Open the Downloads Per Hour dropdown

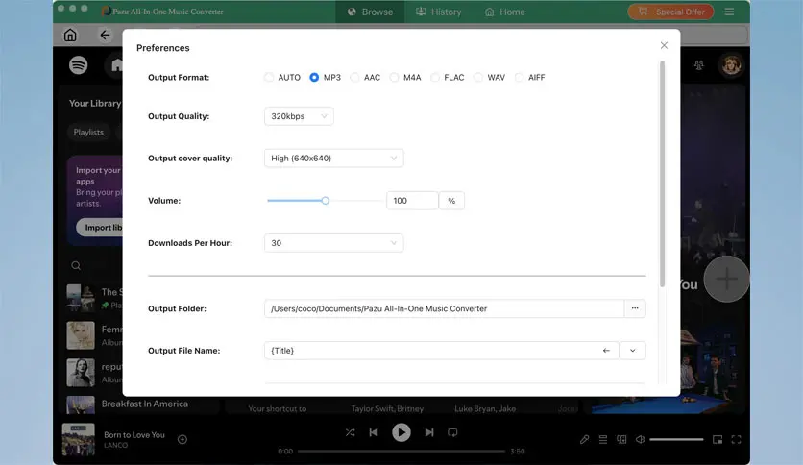[334, 243]
